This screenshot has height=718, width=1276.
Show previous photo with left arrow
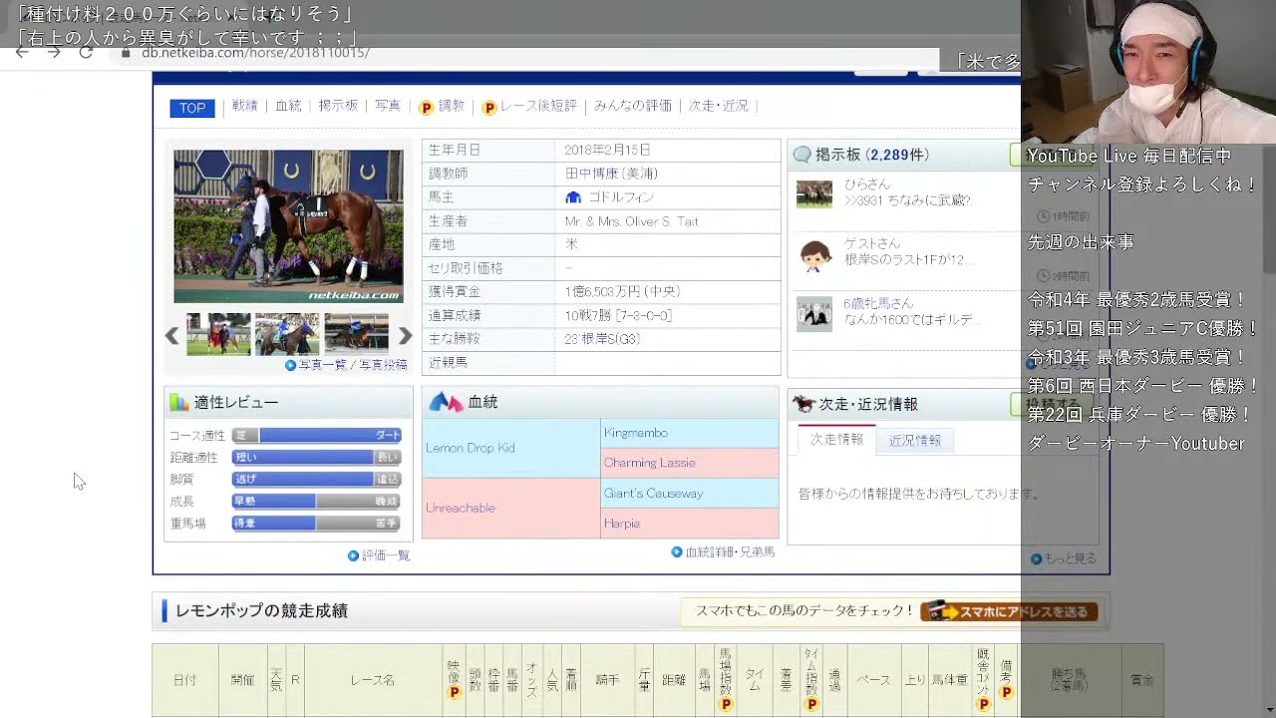[x=172, y=335]
